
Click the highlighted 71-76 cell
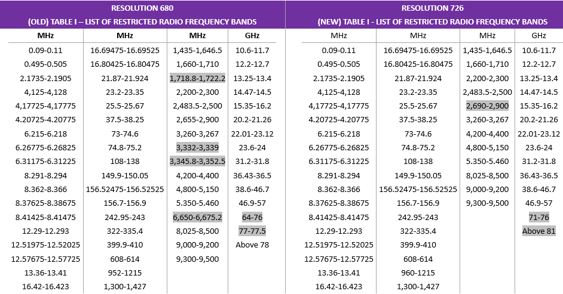point(538,217)
